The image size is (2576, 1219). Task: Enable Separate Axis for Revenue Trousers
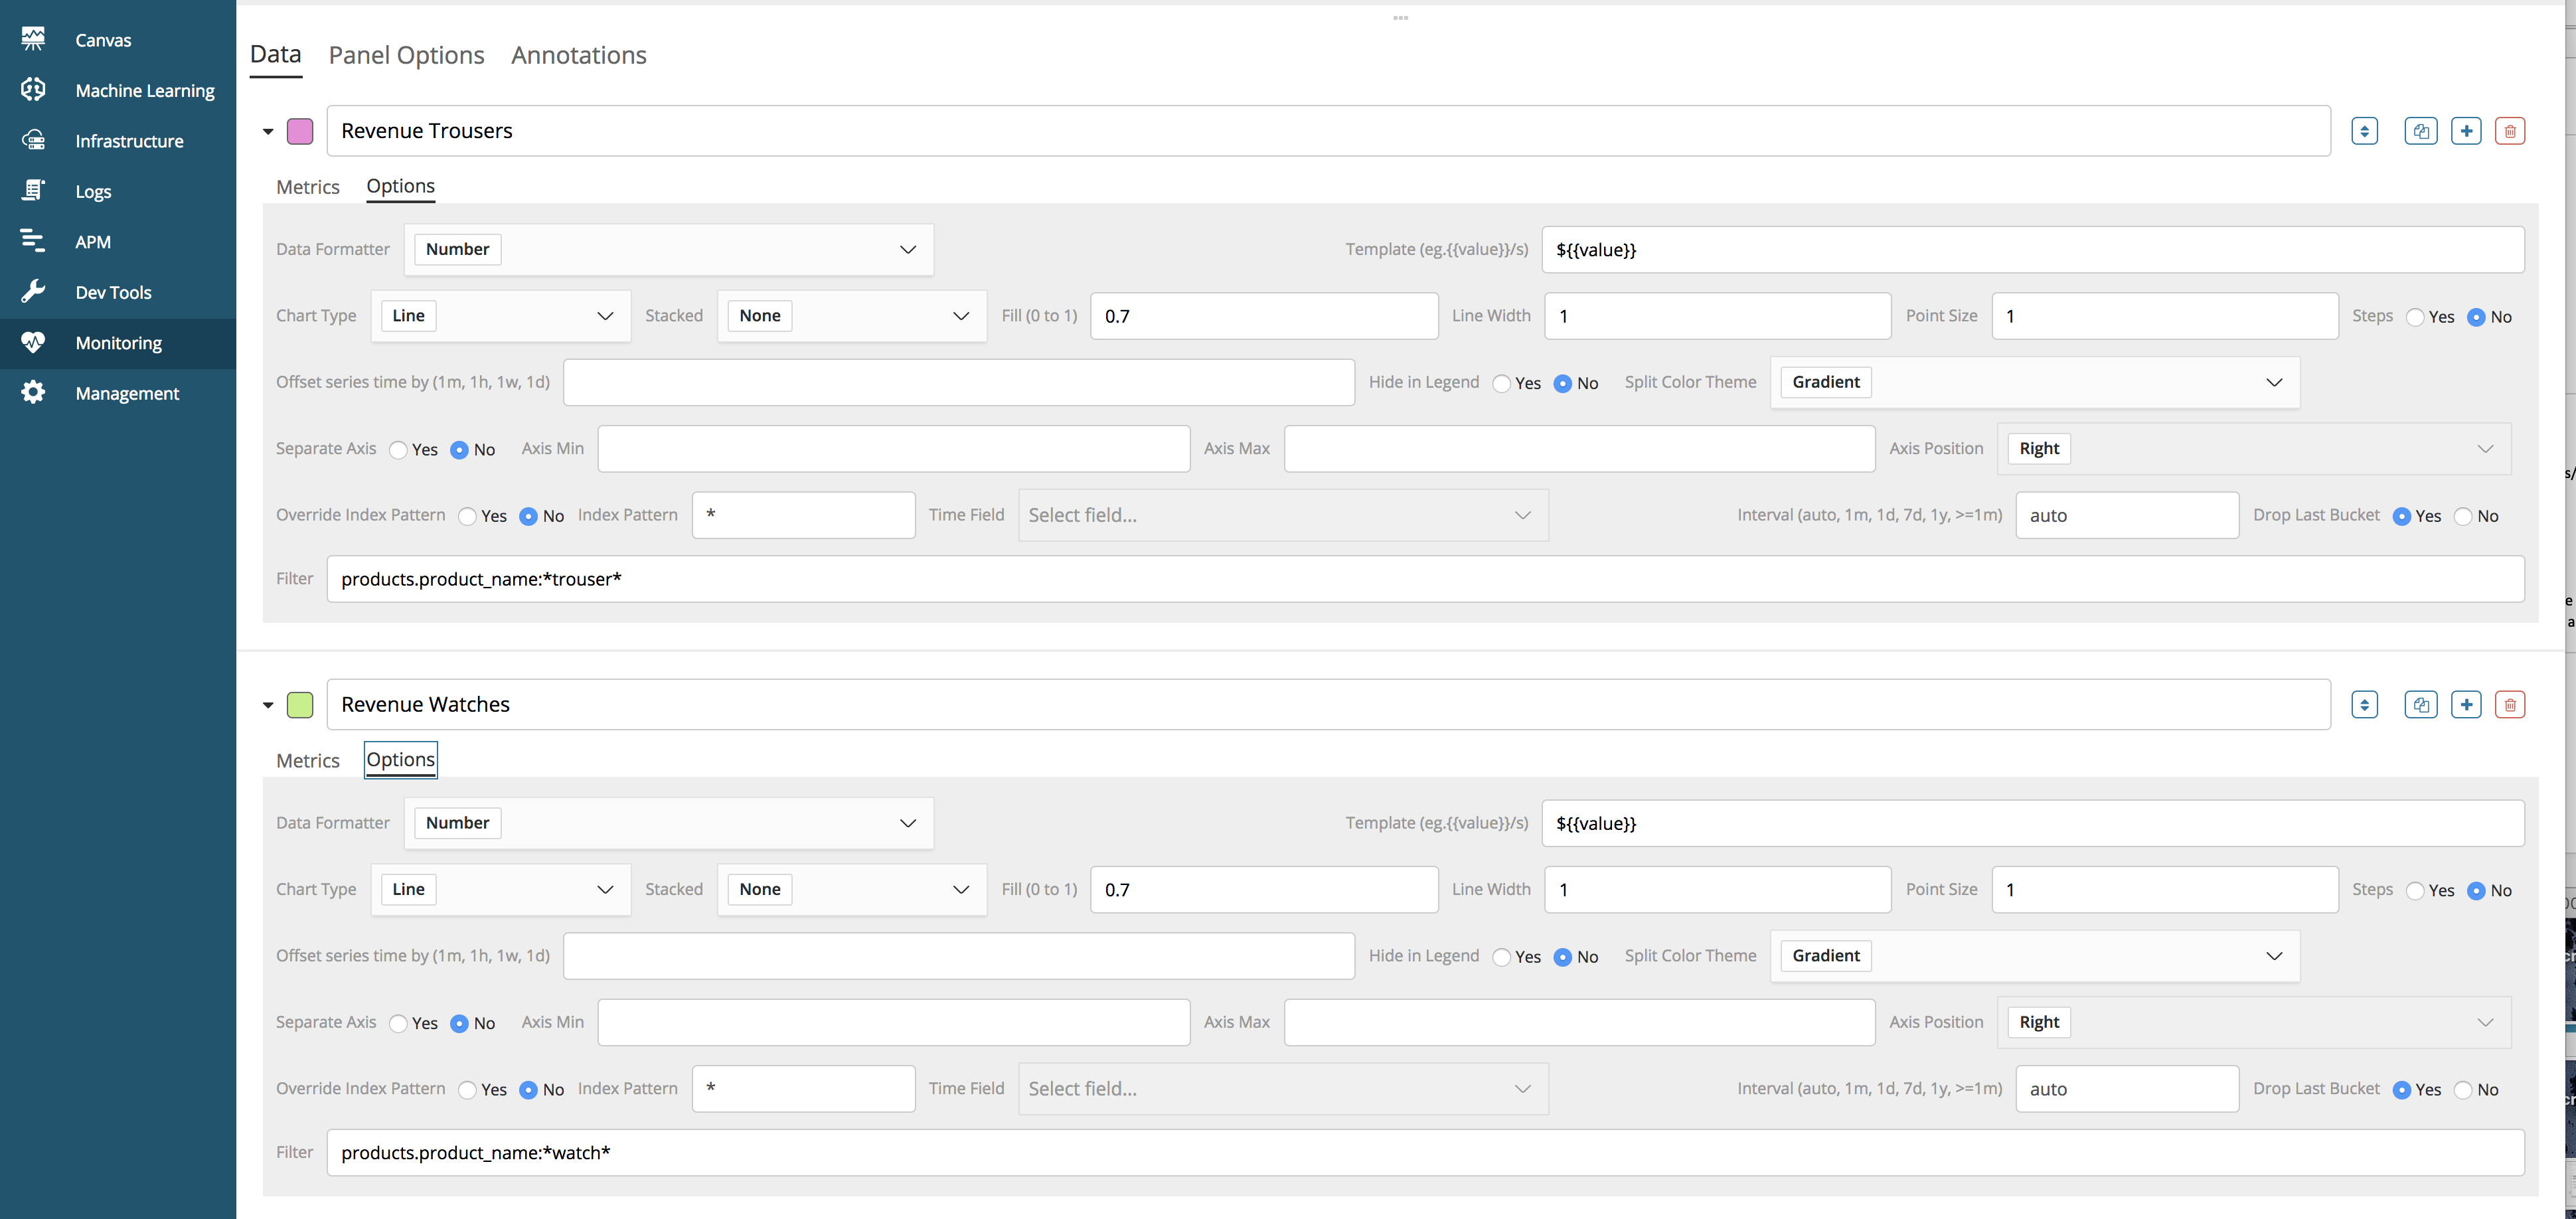[x=399, y=450]
